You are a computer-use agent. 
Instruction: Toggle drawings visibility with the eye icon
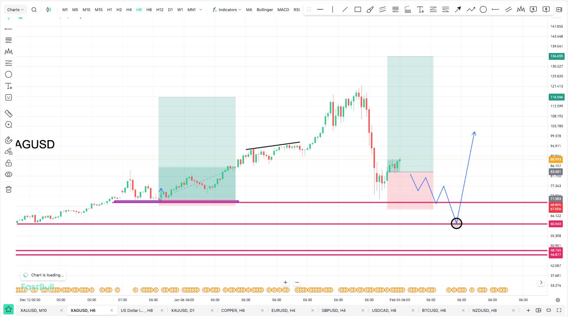pos(8,174)
